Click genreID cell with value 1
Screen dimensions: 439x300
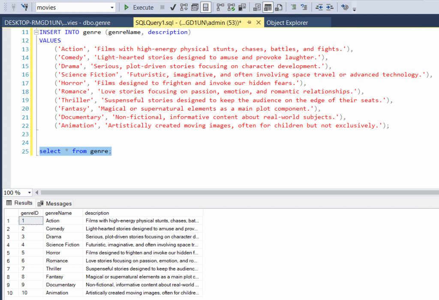pos(31,221)
